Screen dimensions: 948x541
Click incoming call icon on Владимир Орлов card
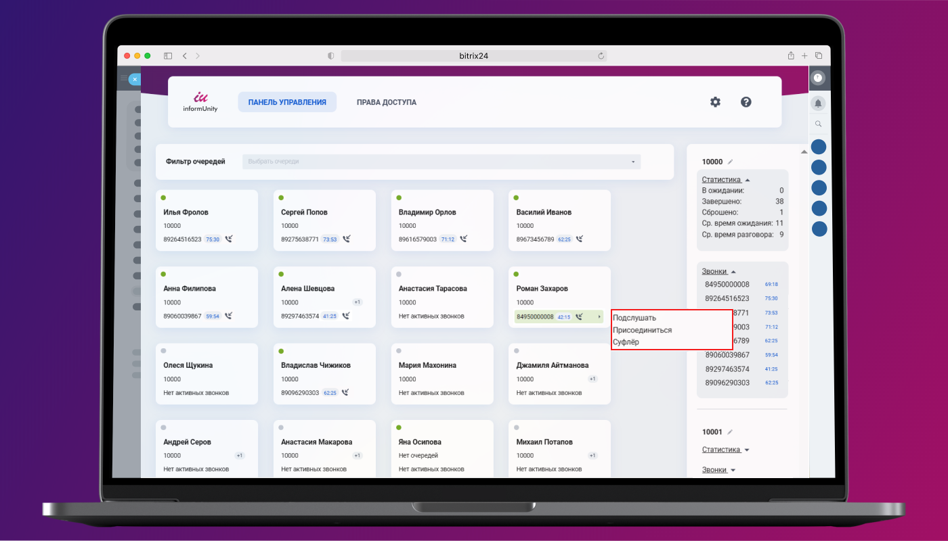(464, 239)
